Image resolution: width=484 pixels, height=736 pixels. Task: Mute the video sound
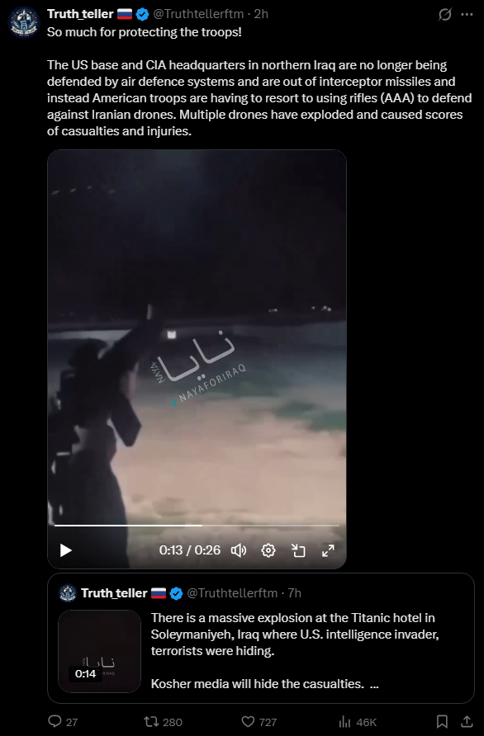[238, 550]
